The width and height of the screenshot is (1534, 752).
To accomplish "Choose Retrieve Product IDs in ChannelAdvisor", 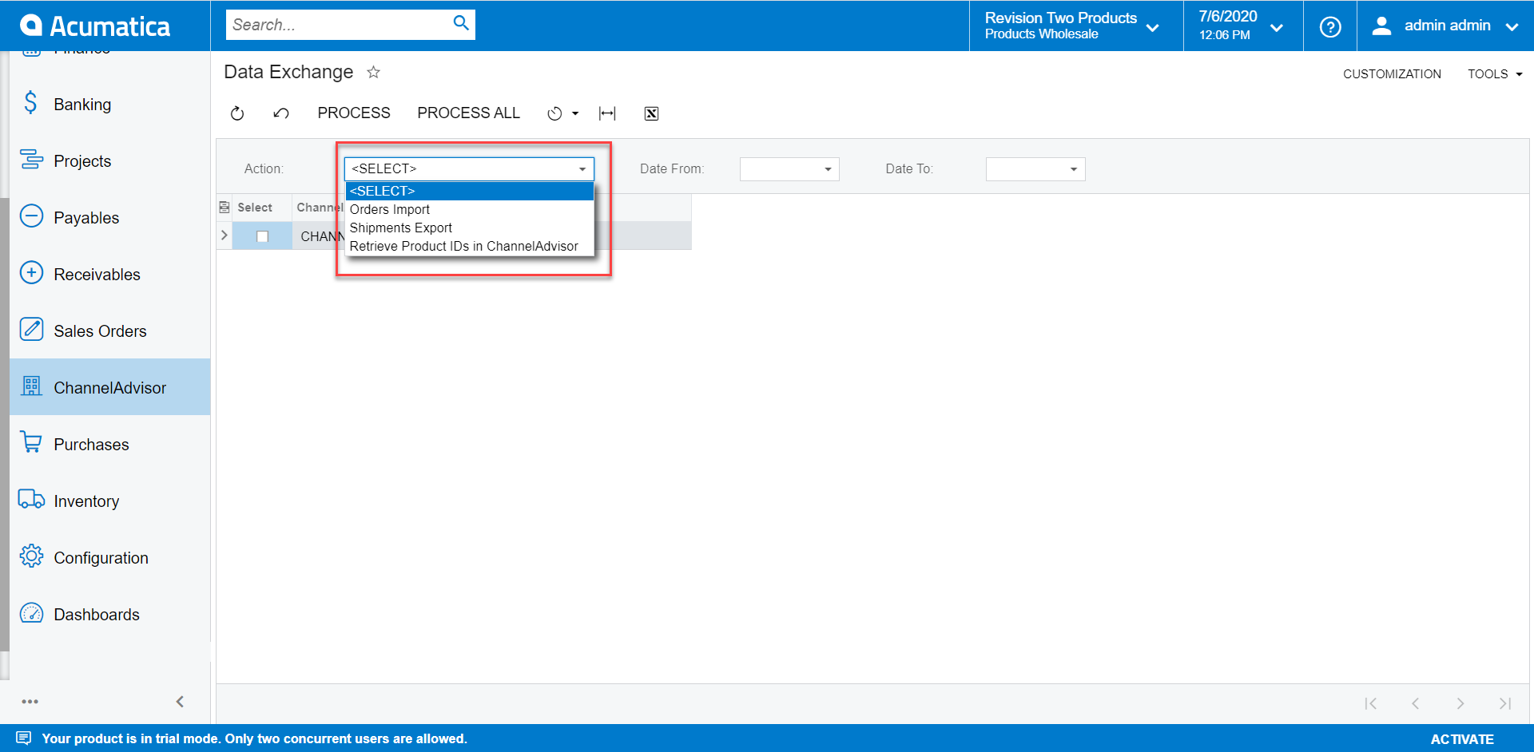I will tap(470, 246).
